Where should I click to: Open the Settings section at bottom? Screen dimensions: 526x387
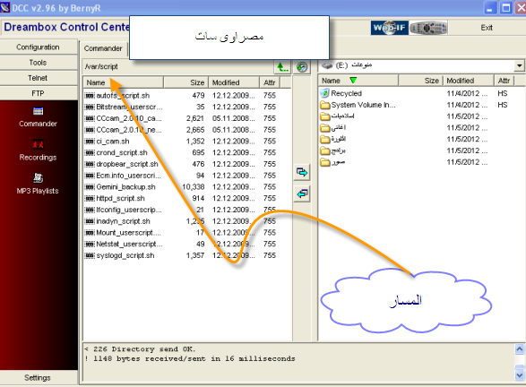coord(39,378)
